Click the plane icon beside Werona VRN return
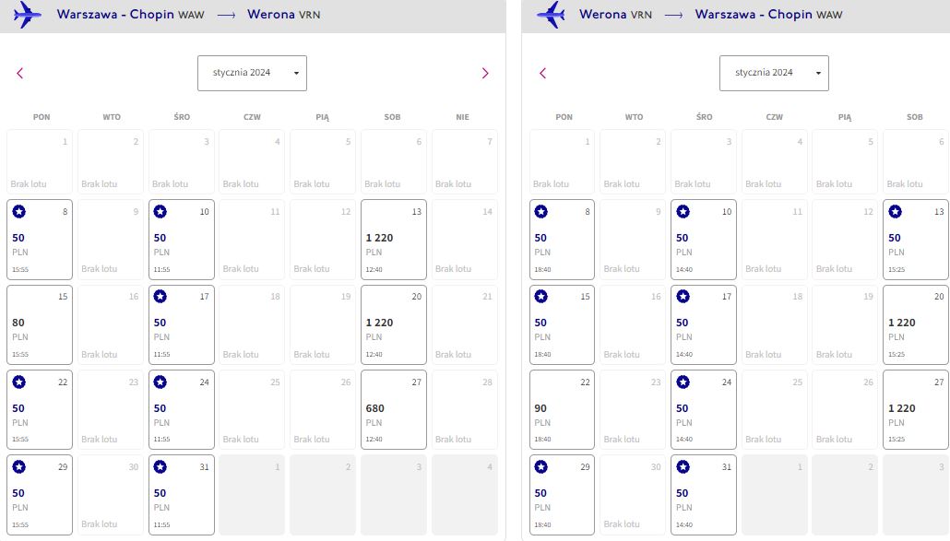The height and width of the screenshot is (541, 950). [551, 15]
